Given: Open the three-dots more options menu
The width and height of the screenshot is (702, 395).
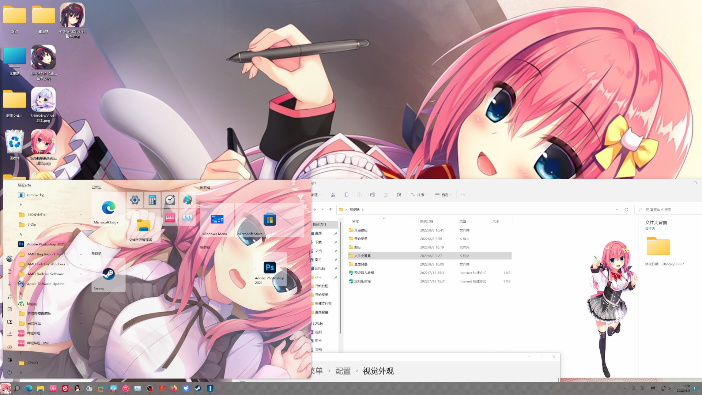Looking at the screenshot, I should tap(463, 195).
